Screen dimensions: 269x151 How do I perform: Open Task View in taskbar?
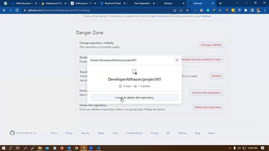[18, 148]
